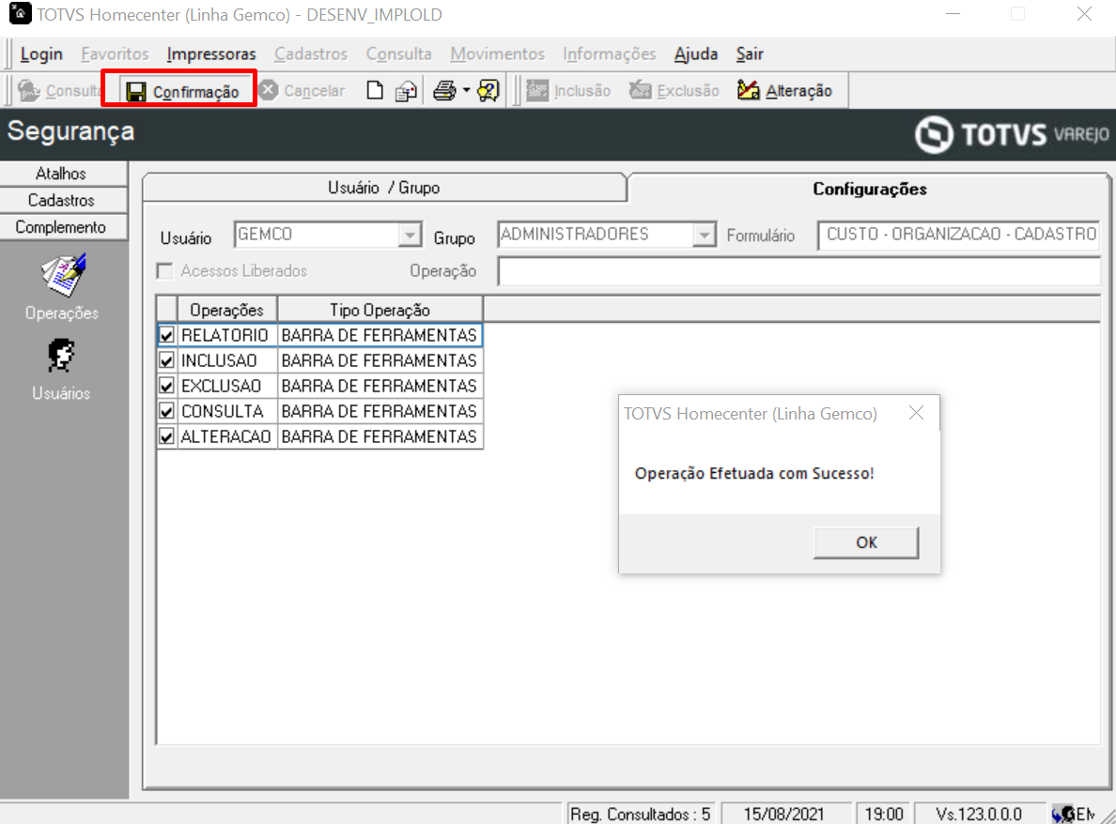Viewport: 1116px width, 824px height.
Task: Open the Movimentos menu
Action: [498, 54]
